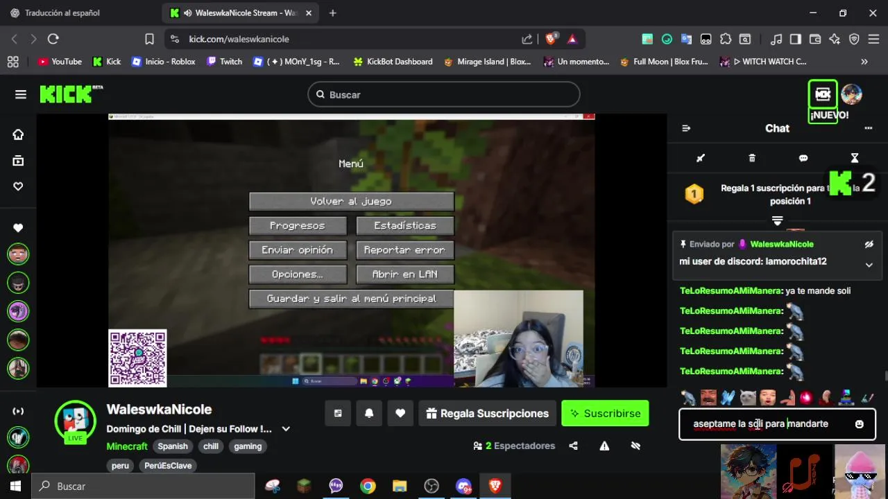Open OBS Studio from taskbar
The height and width of the screenshot is (499, 888).
coord(432,487)
